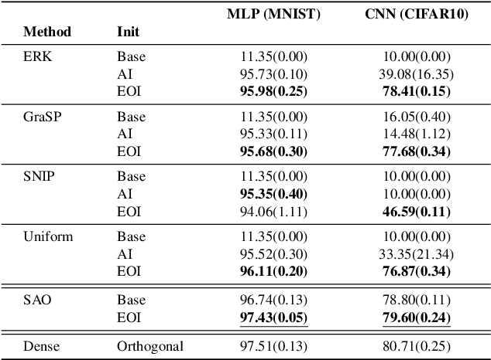Click the 33.35(21.34) value cell
491x360 pixels.
click(x=418, y=255)
